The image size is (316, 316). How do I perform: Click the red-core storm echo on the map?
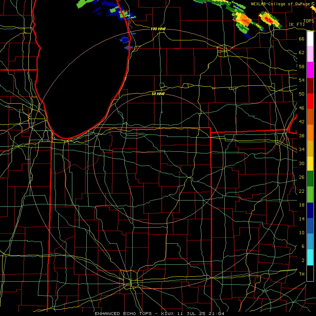click(x=269, y=19)
